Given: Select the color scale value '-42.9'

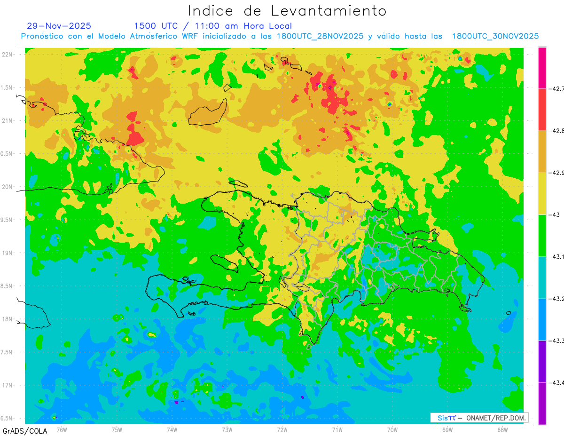Looking at the screenshot, I should (x=556, y=173).
